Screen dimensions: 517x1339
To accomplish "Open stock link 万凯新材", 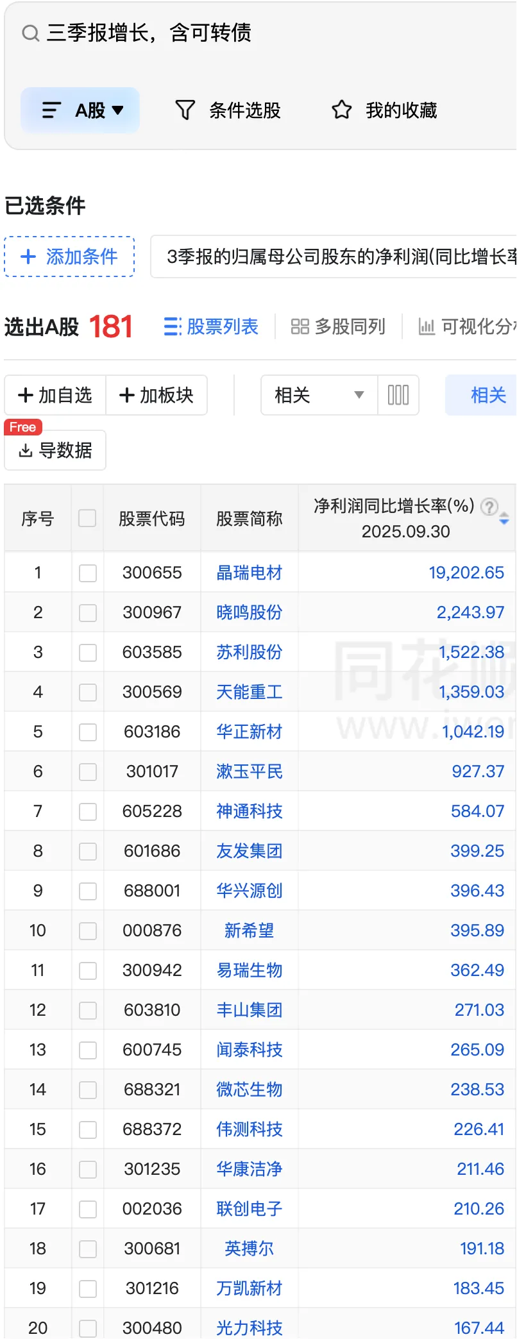I will tap(250, 1288).
